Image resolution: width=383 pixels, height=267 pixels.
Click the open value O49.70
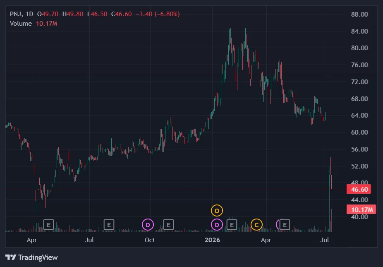coord(48,14)
